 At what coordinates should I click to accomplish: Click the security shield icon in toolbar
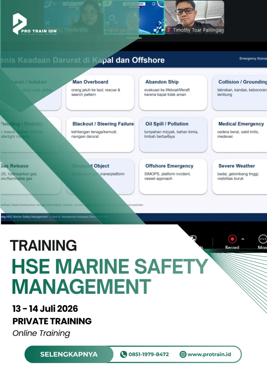(193, 239)
